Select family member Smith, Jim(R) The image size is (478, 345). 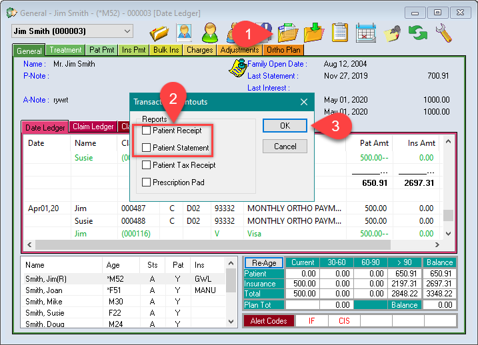click(x=125, y=279)
